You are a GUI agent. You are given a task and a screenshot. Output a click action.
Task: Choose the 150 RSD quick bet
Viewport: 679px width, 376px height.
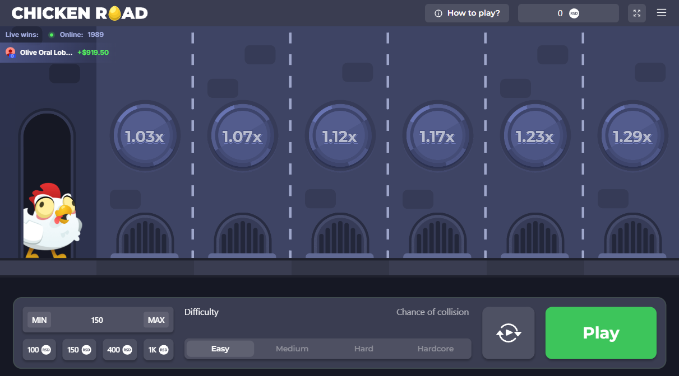pyautogui.click(x=79, y=350)
